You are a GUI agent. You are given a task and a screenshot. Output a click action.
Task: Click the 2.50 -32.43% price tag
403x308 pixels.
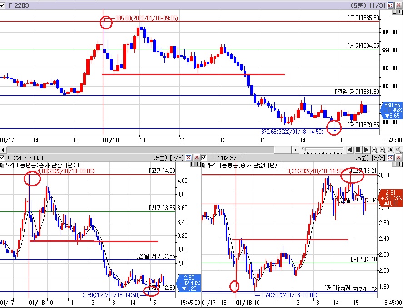click(x=189, y=283)
